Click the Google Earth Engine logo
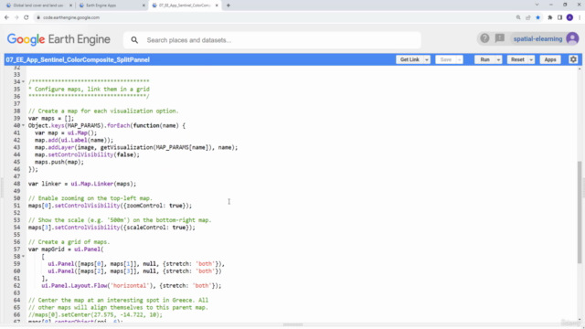The width and height of the screenshot is (585, 329). point(58,39)
